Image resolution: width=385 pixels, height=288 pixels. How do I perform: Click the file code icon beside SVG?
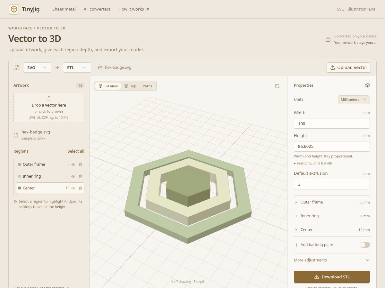point(17,68)
